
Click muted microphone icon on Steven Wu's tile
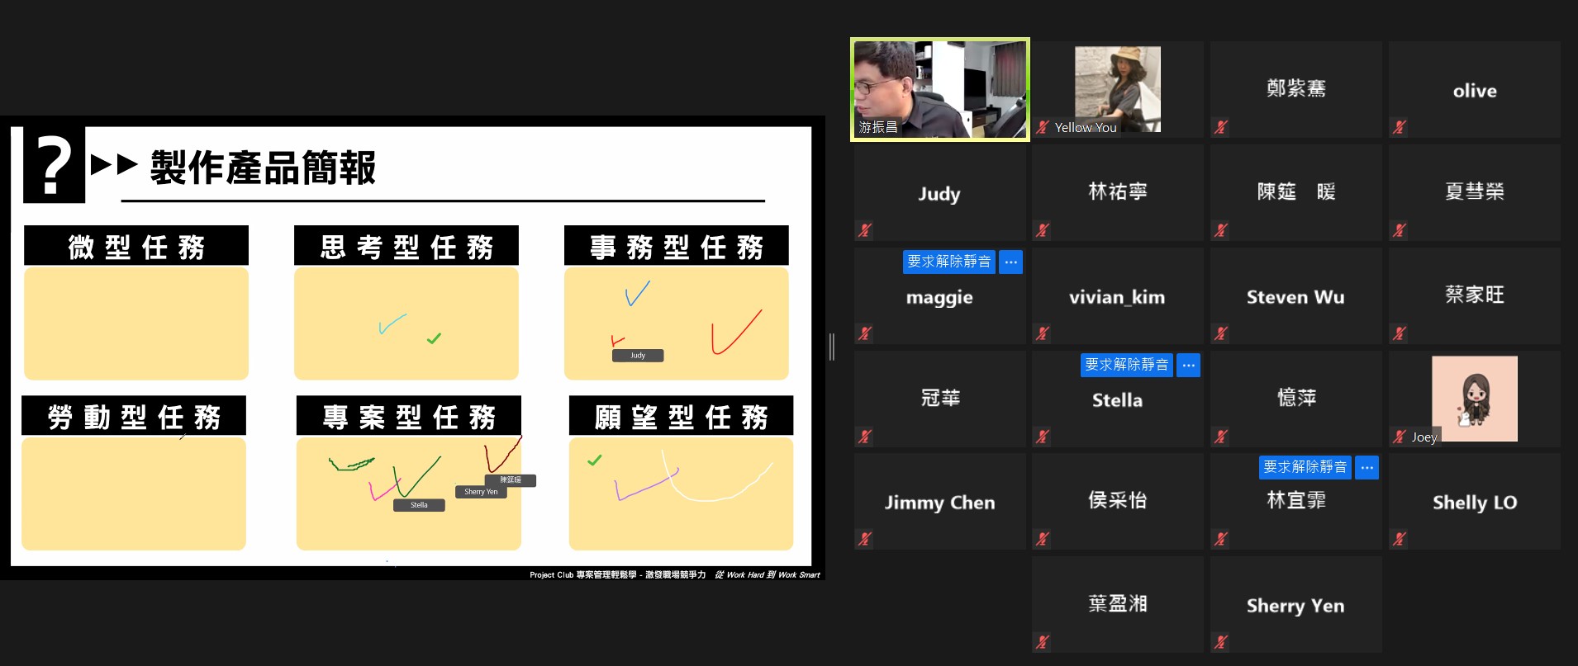tap(1221, 333)
